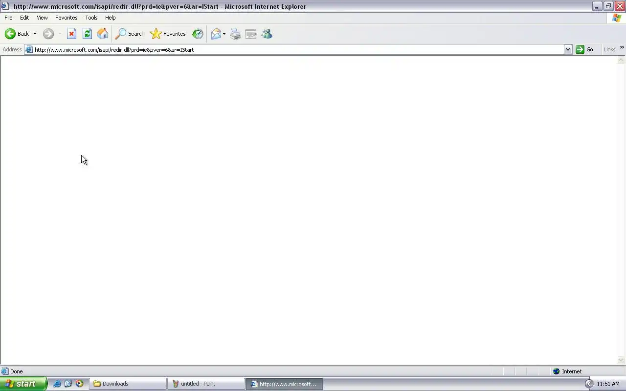Go to the Home page icon
Image resolution: width=626 pixels, height=391 pixels.
click(103, 34)
